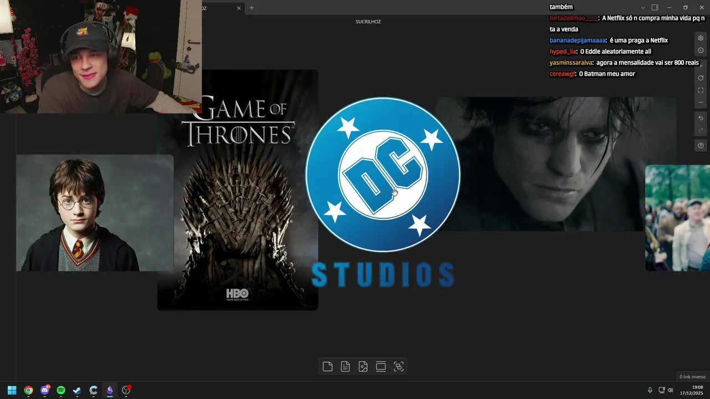Switch to Obsidian in taskbar
Screen dimensions: 710x399
110,390
